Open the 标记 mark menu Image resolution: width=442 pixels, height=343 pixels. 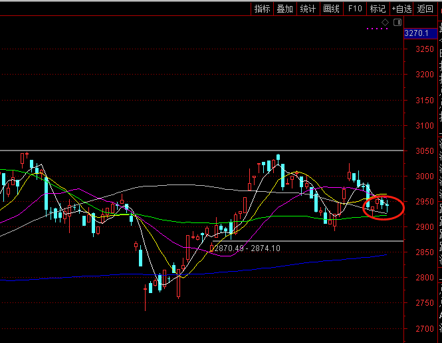click(378, 9)
